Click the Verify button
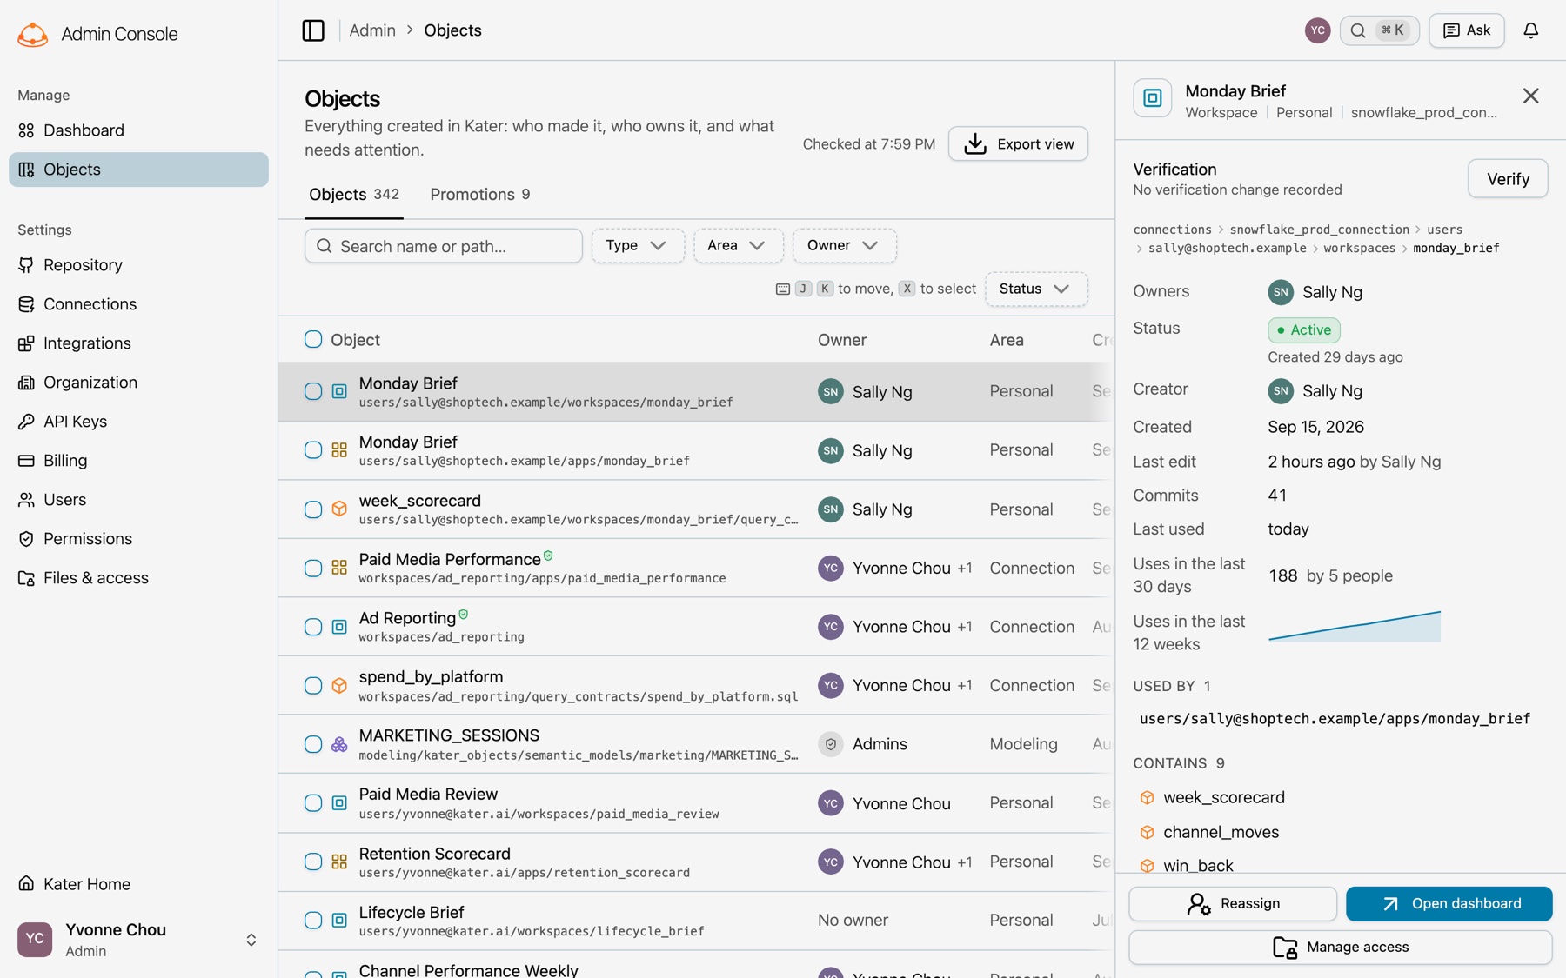Screen dimensions: 1566x978 [x=1508, y=179]
